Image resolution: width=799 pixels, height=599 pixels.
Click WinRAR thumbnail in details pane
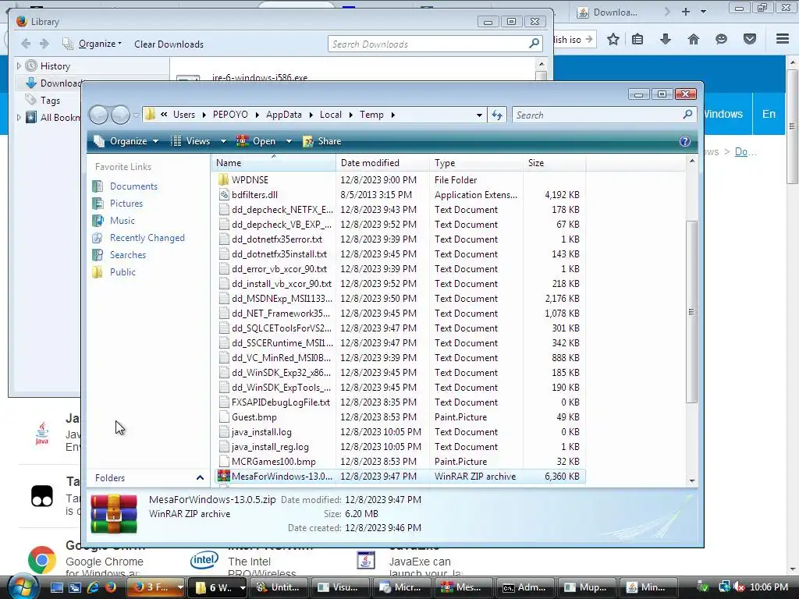click(114, 513)
